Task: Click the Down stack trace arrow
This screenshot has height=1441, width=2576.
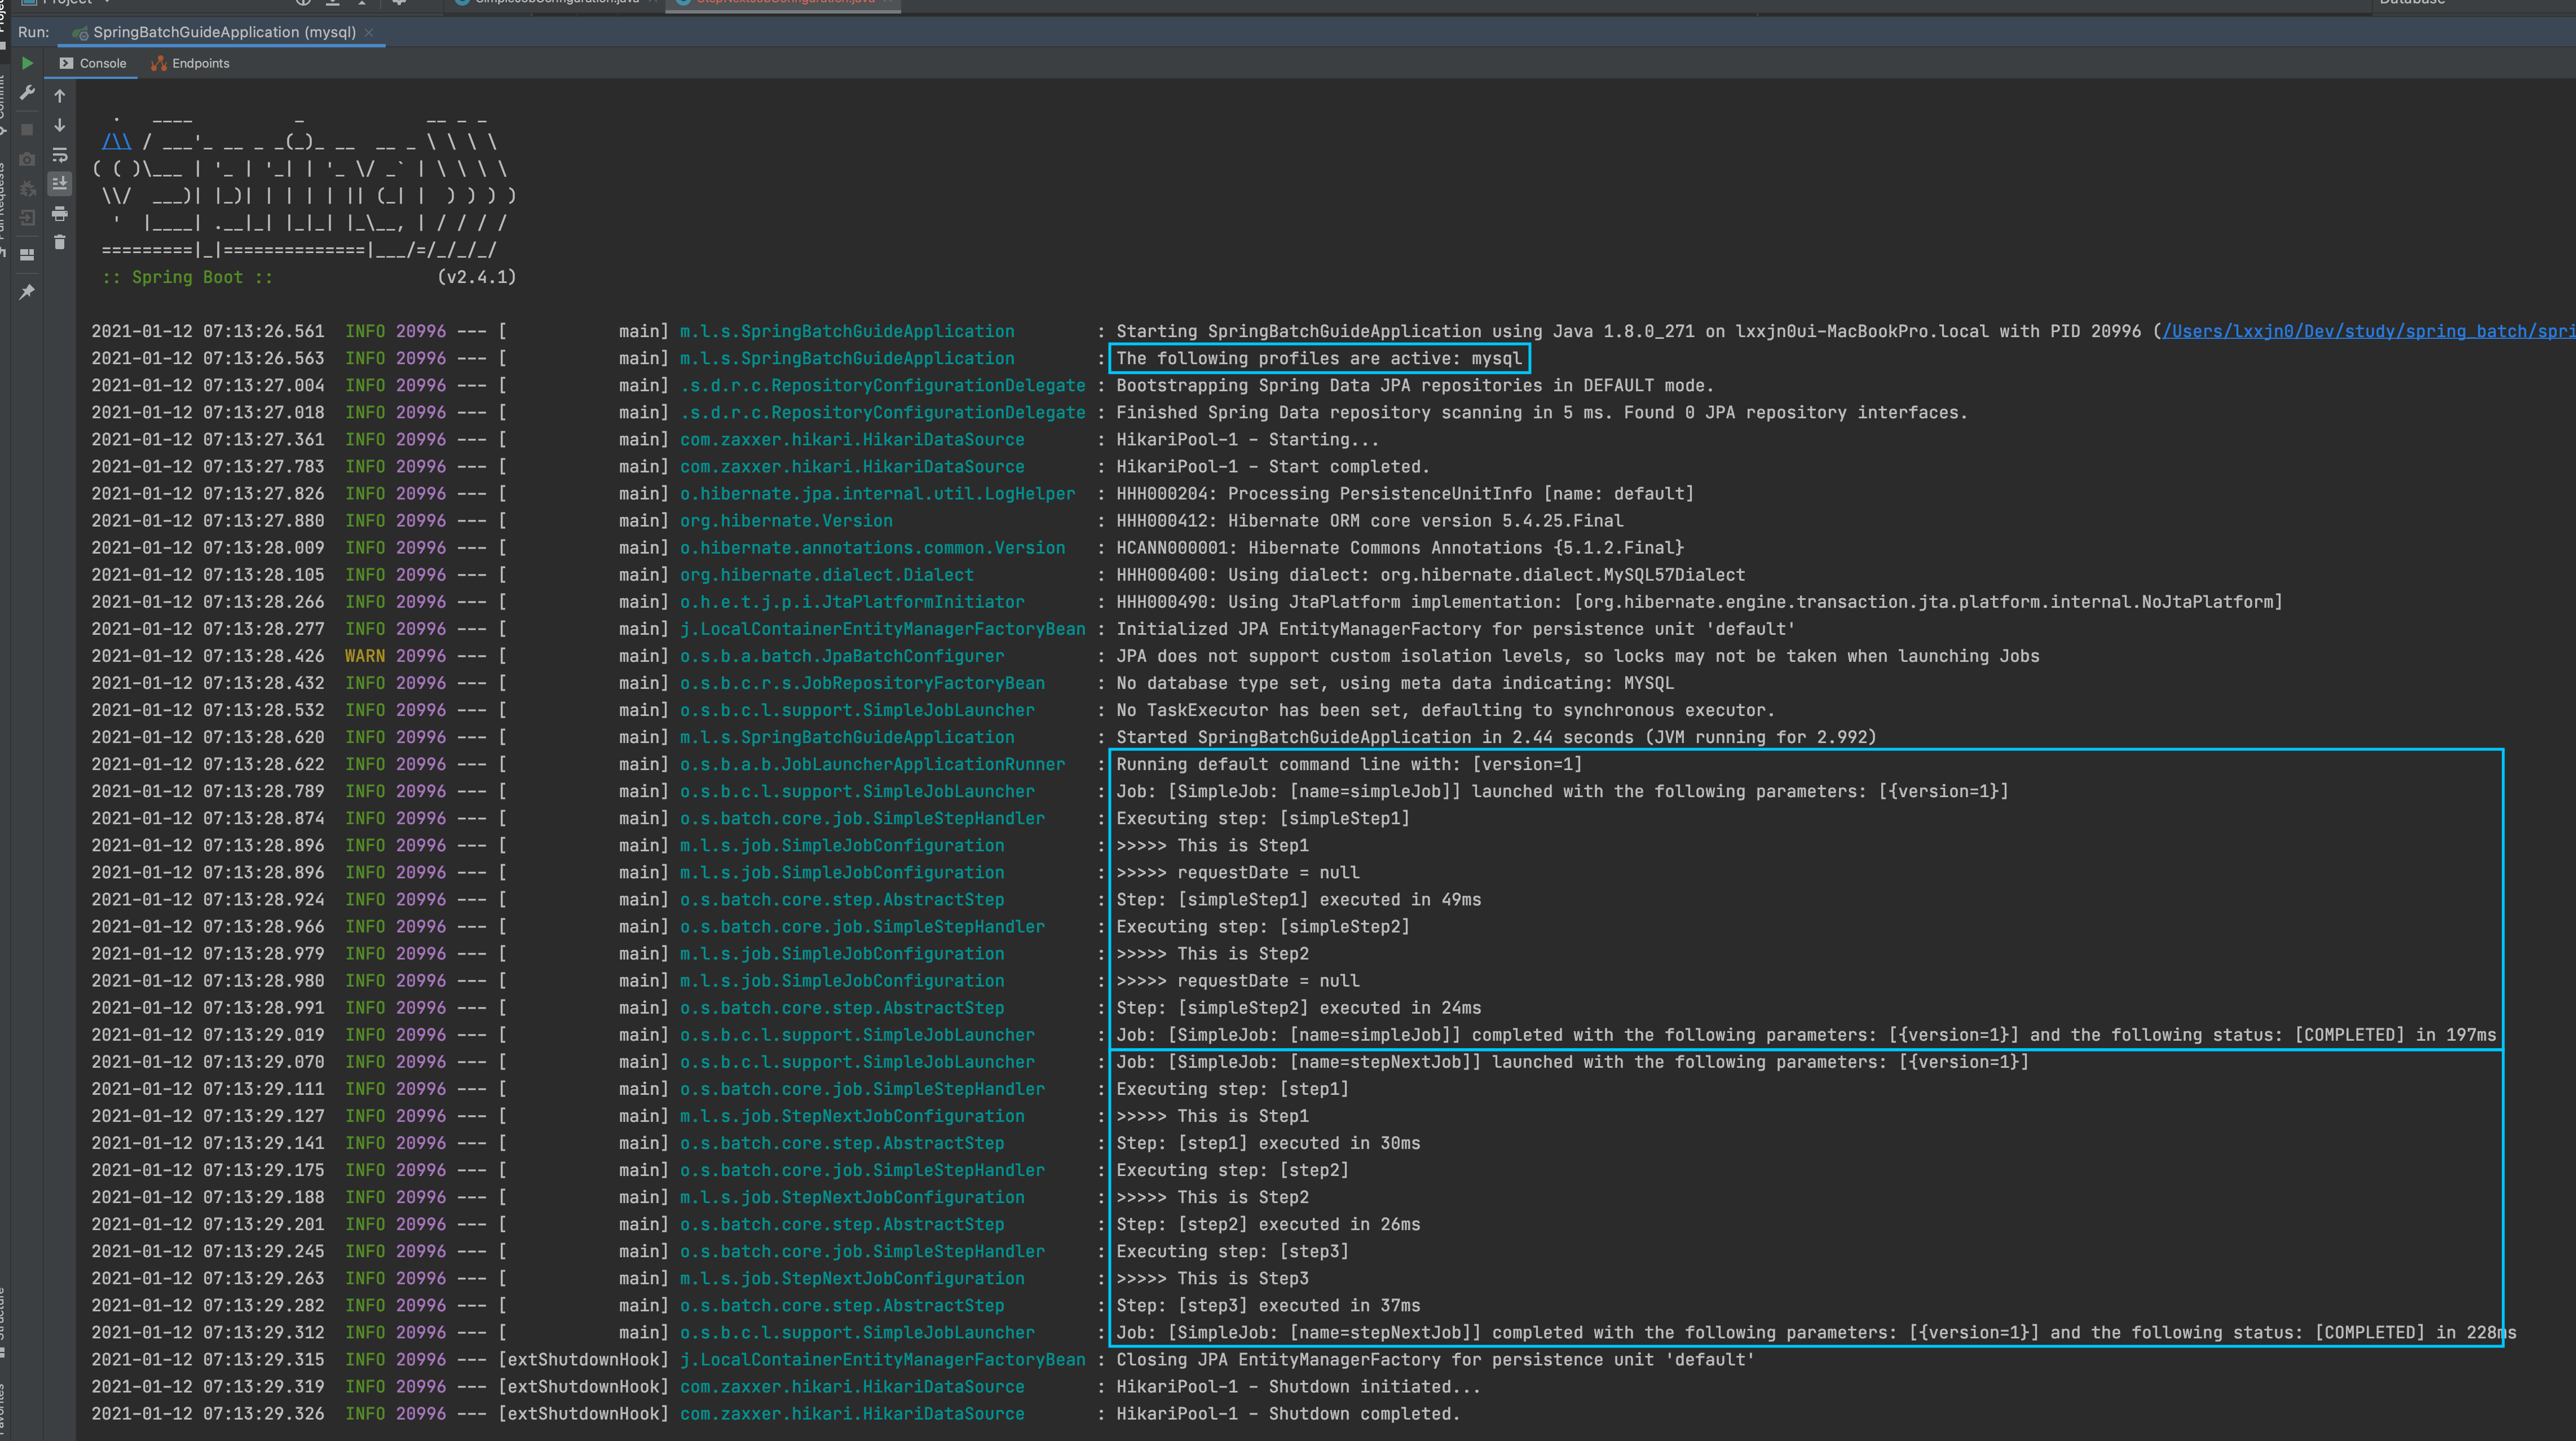Action: [x=60, y=125]
